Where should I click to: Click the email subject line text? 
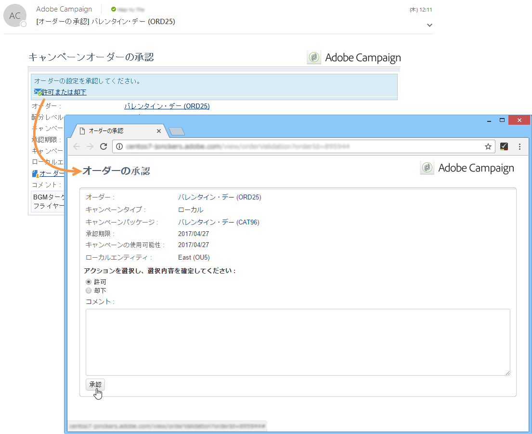(105, 22)
